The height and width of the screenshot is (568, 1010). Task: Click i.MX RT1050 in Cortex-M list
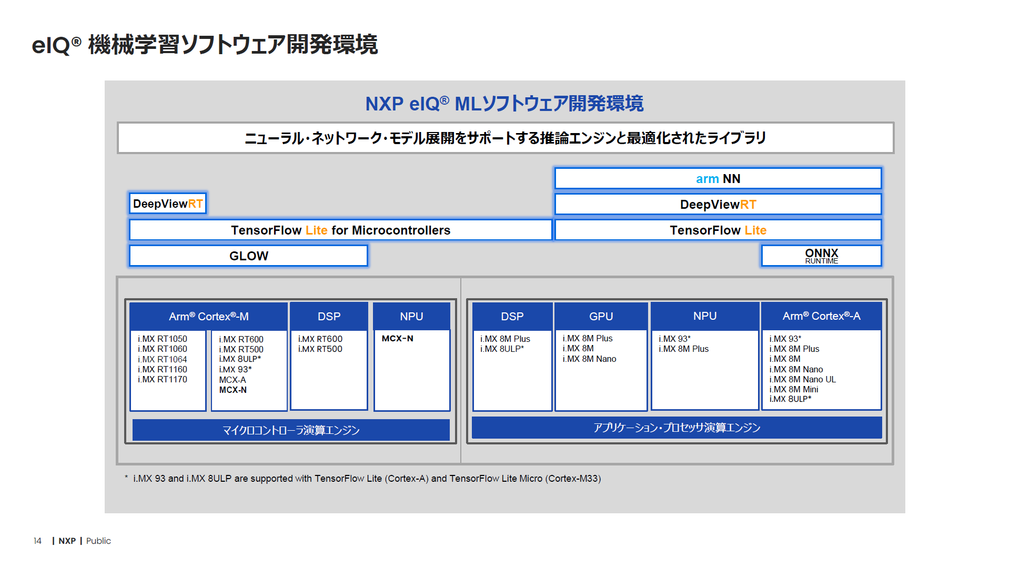[x=163, y=339]
